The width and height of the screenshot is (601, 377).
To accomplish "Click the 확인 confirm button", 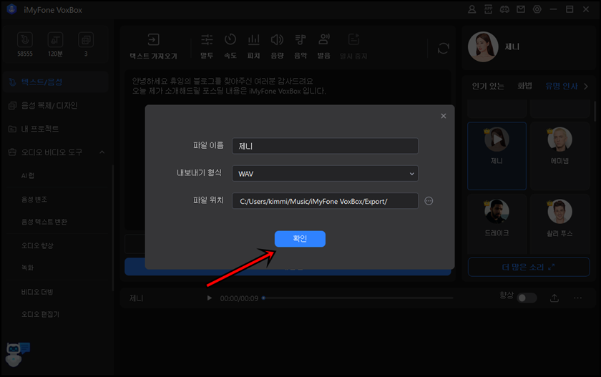I will click(x=300, y=239).
